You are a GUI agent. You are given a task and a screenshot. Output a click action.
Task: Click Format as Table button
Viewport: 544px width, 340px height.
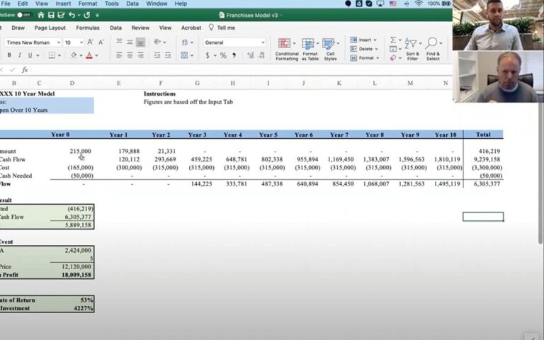[x=310, y=50]
